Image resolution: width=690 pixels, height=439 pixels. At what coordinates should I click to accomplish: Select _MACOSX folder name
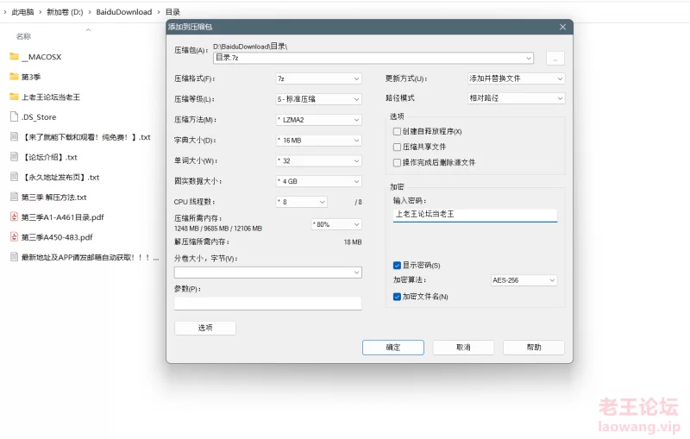tap(41, 57)
